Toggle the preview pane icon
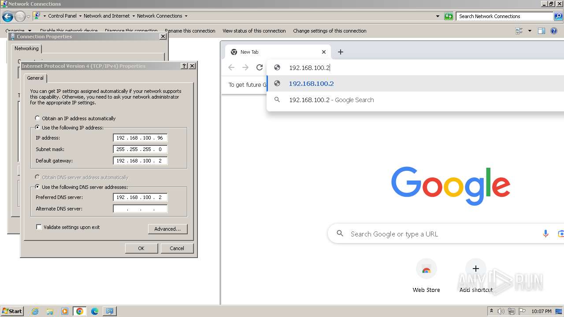Image resolution: width=564 pixels, height=317 pixels. click(x=542, y=31)
